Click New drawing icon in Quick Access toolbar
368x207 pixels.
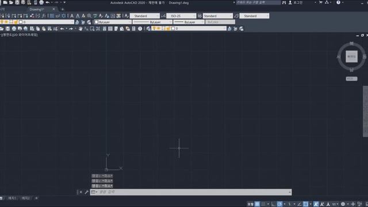pyautogui.click(x=5, y=2)
